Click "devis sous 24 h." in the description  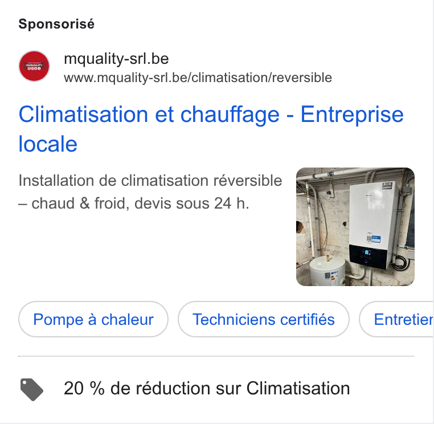click(x=191, y=203)
